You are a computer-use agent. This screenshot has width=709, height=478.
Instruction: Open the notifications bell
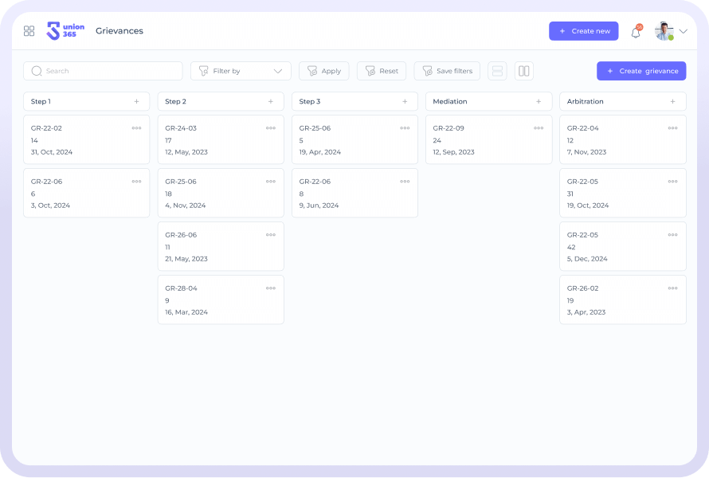click(x=636, y=32)
